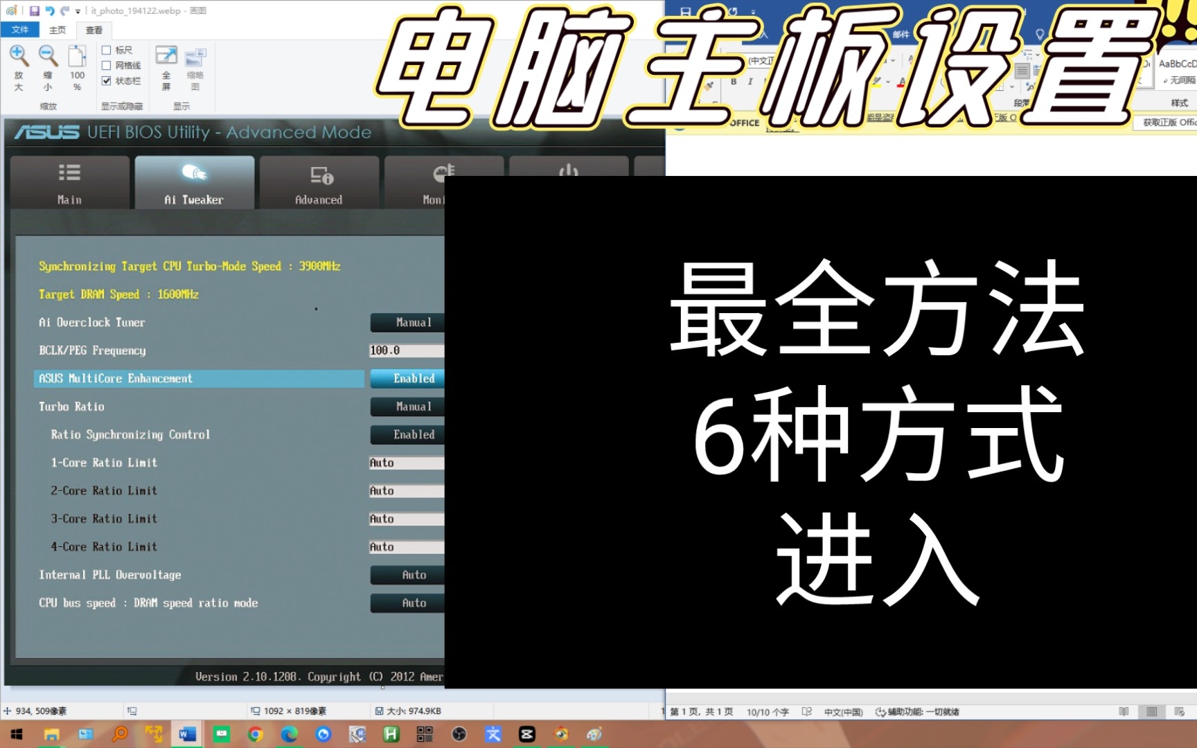The height and width of the screenshot is (748, 1197).
Task: Click the BCLK/PEG Frequency 100.0 field
Action: tap(407, 350)
